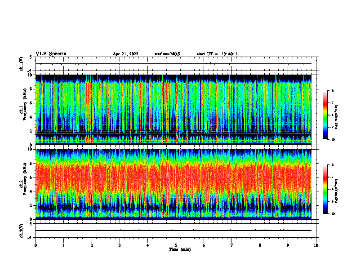Click the "ch.1(V)" axis label
Viewport: 356px width, 275px height.
pos(21,64)
